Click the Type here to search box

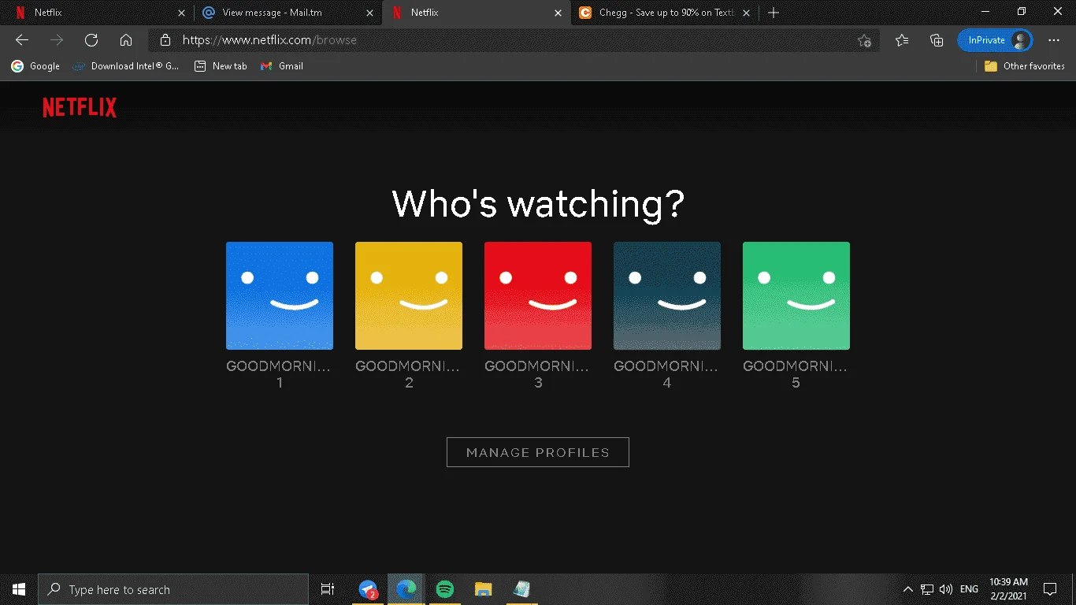(x=173, y=589)
